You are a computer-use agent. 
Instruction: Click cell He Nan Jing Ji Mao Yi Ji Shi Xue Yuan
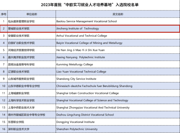click(x=118, y=50)
